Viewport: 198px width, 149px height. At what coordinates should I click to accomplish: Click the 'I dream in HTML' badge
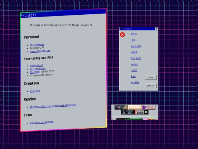[x=128, y=112]
